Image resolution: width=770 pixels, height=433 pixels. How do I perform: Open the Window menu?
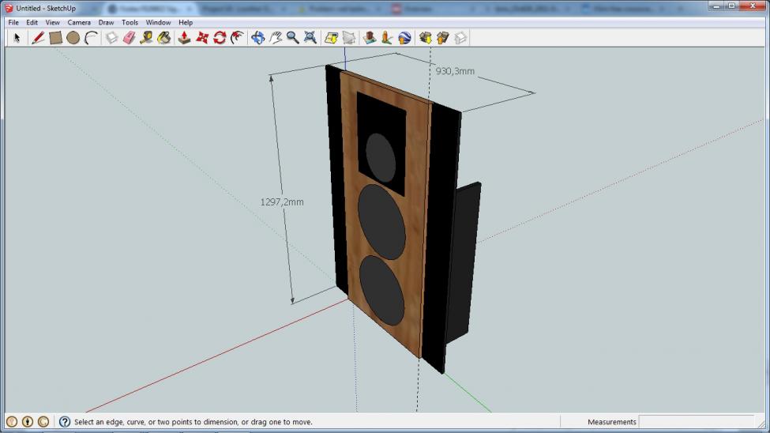pyautogui.click(x=158, y=23)
